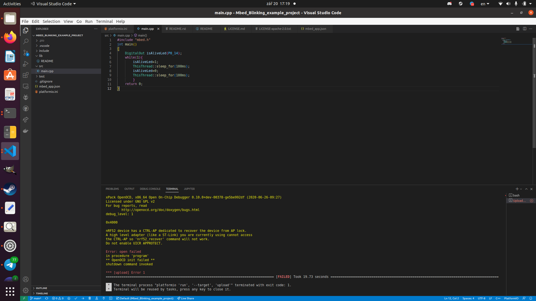The image size is (536, 301).
Task: Open the Extensions view
Action: pos(26,75)
